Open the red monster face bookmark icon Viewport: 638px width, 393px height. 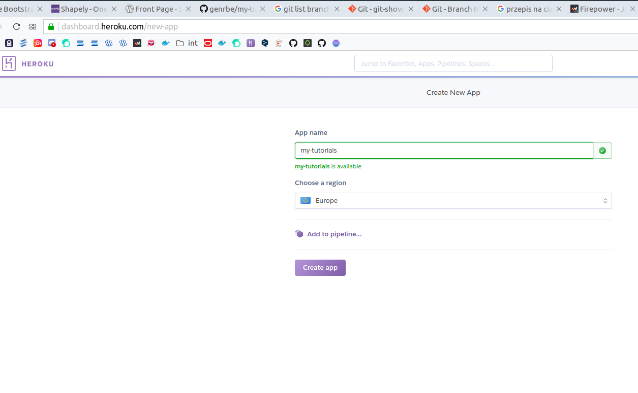[151, 43]
